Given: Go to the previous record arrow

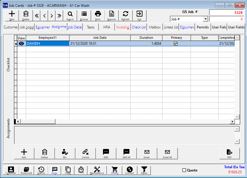Looking at the screenshot, I should point(45,16).
